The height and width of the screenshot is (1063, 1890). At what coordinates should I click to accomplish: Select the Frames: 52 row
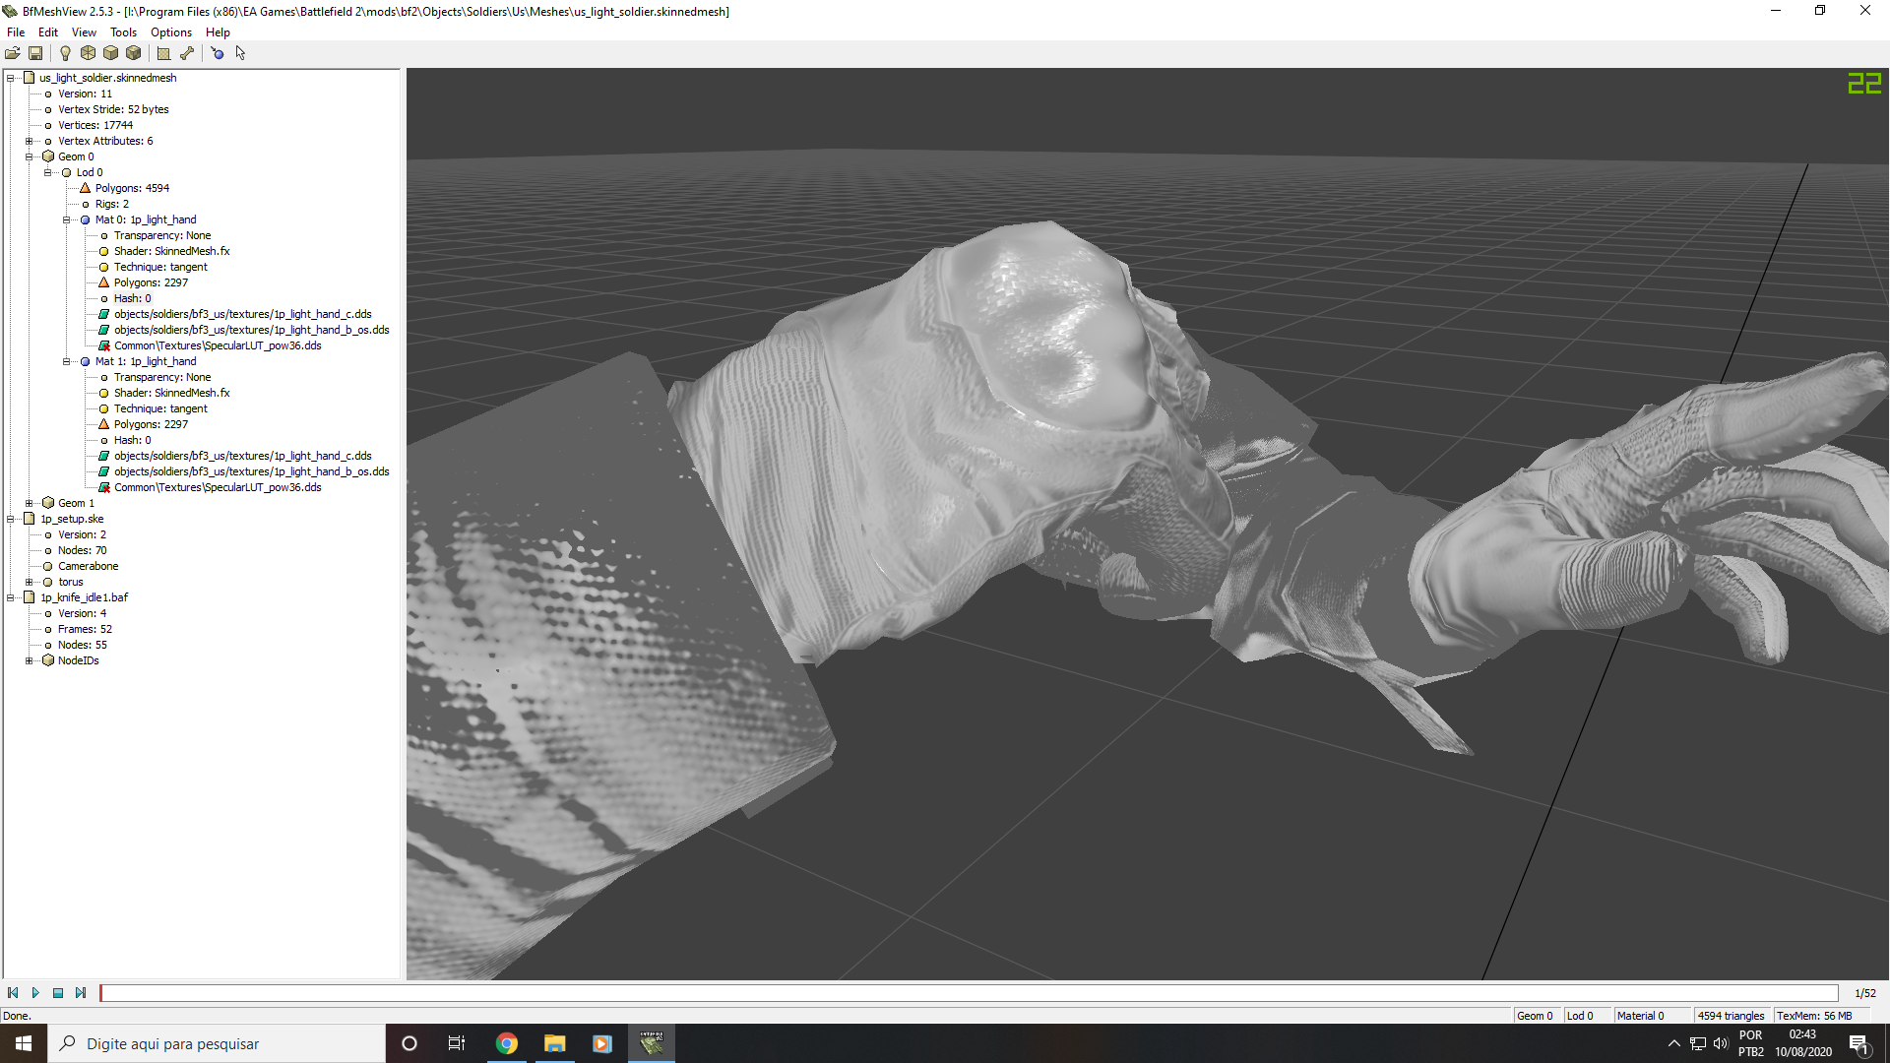click(x=85, y=629)
